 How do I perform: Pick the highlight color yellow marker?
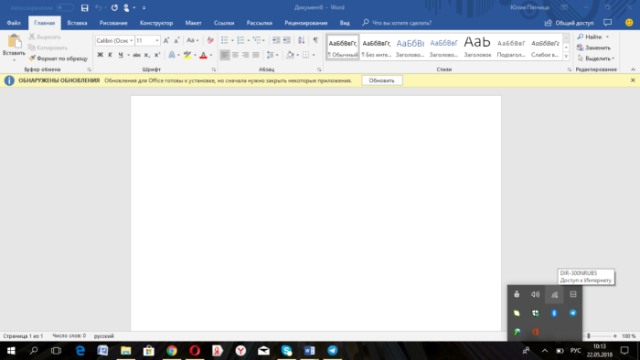pyautogui.click(x=187, y=55)
